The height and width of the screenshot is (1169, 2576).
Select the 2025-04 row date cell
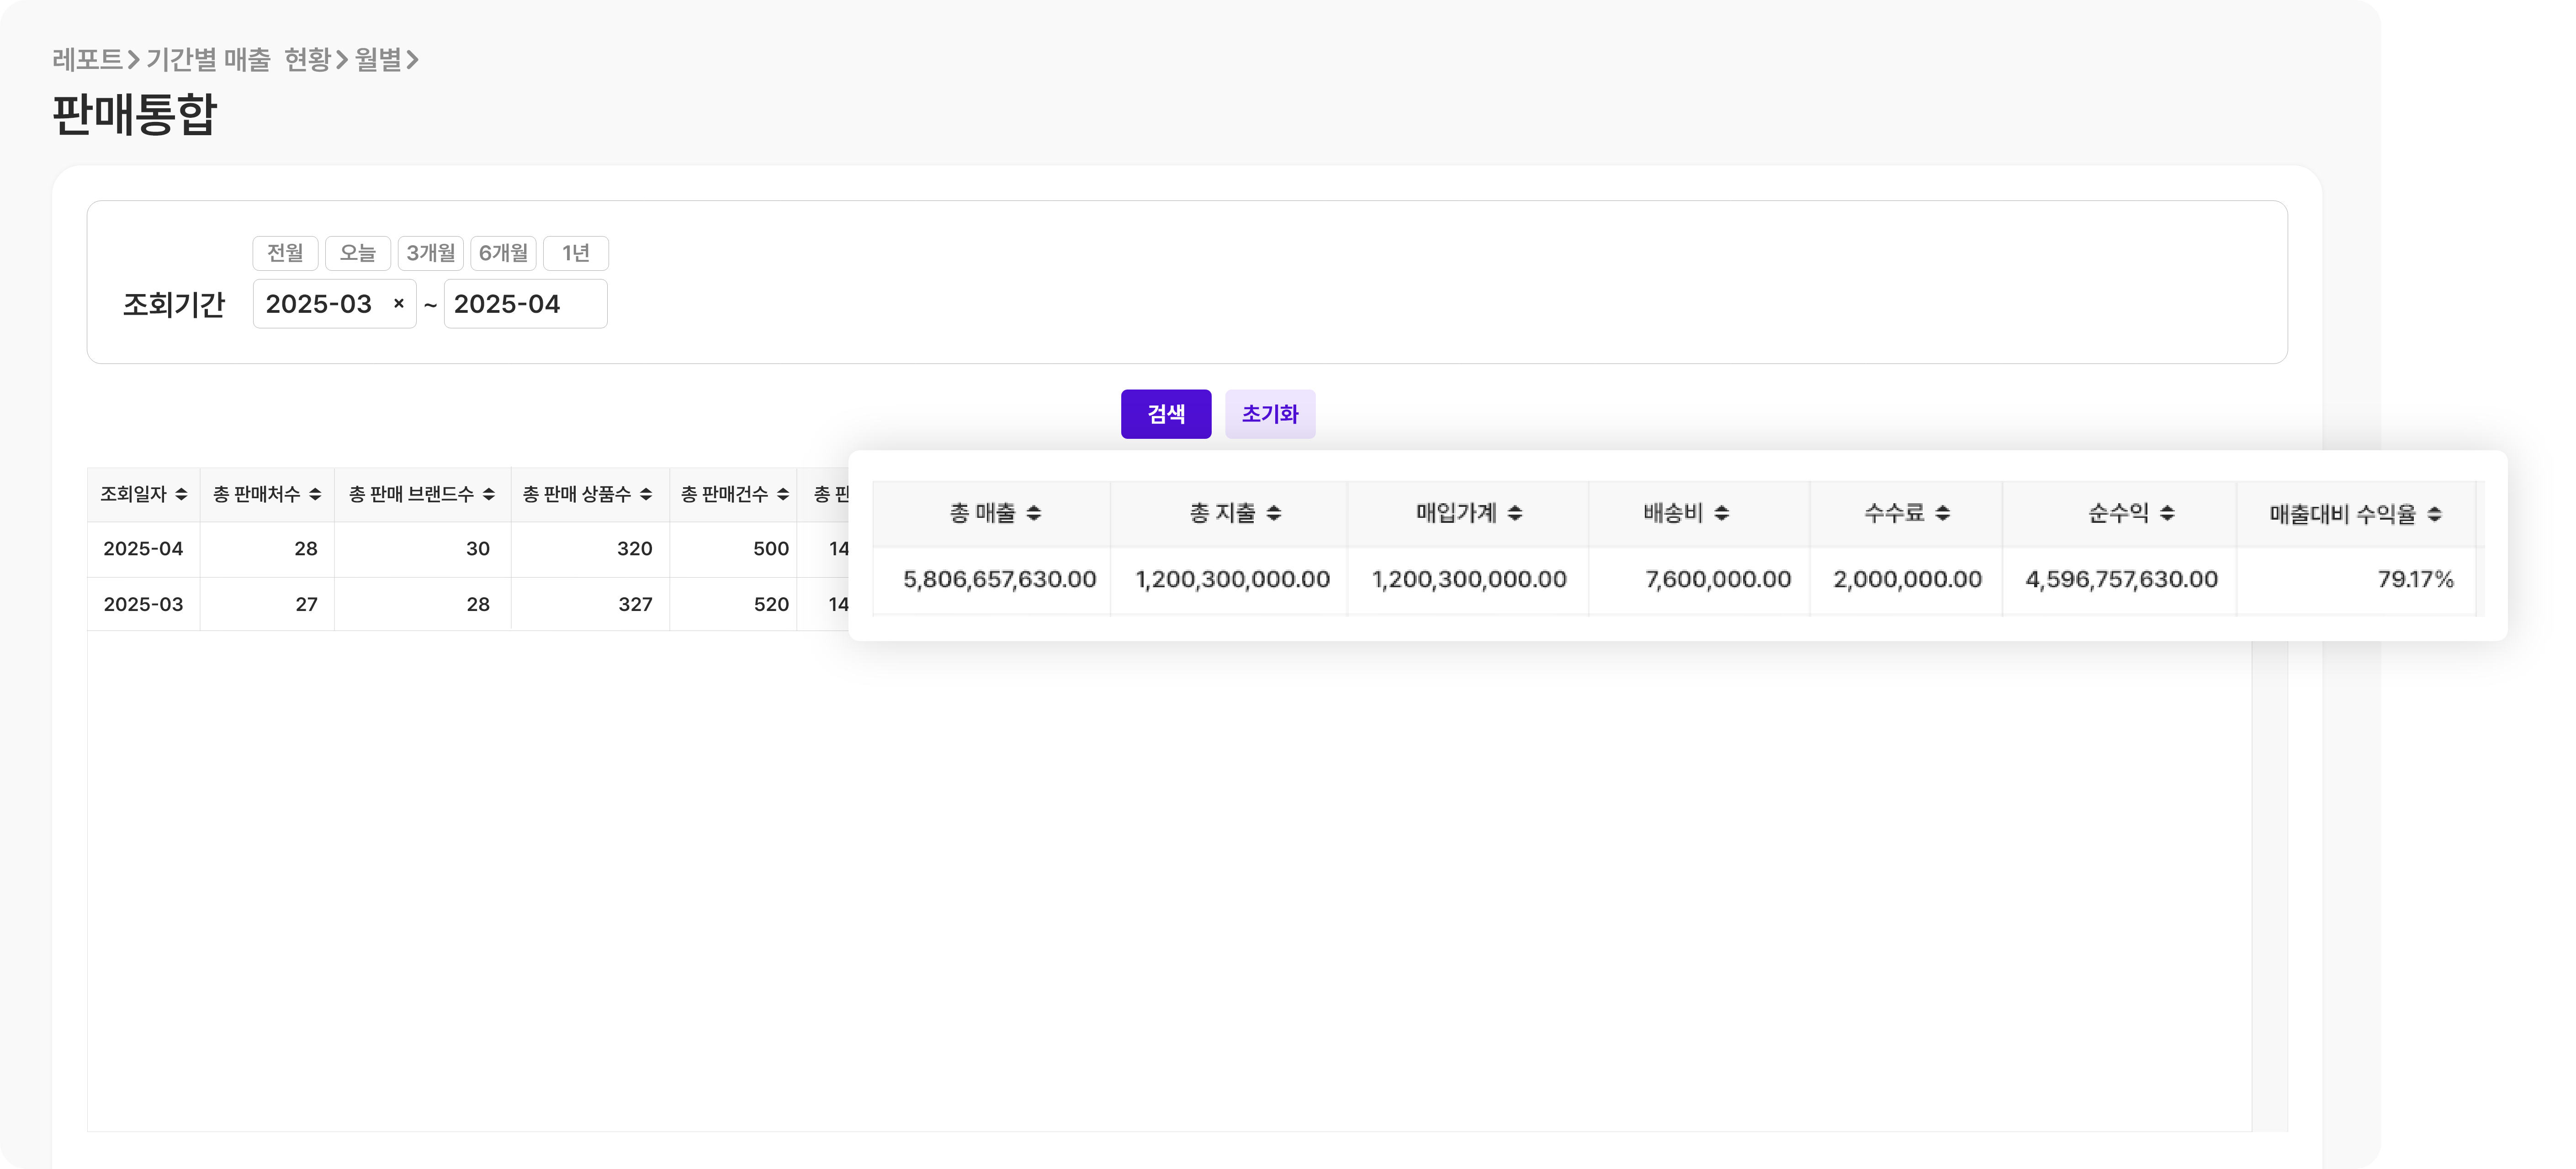143,548
